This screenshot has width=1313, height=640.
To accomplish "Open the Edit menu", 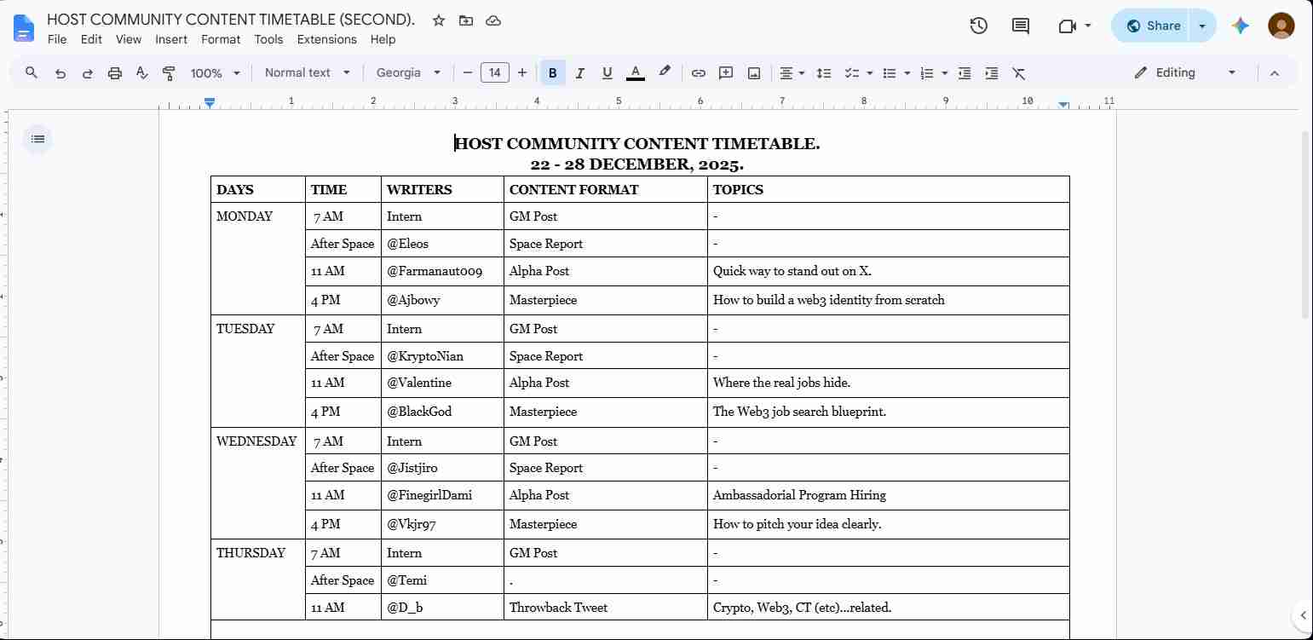I will tap(91, 39).
